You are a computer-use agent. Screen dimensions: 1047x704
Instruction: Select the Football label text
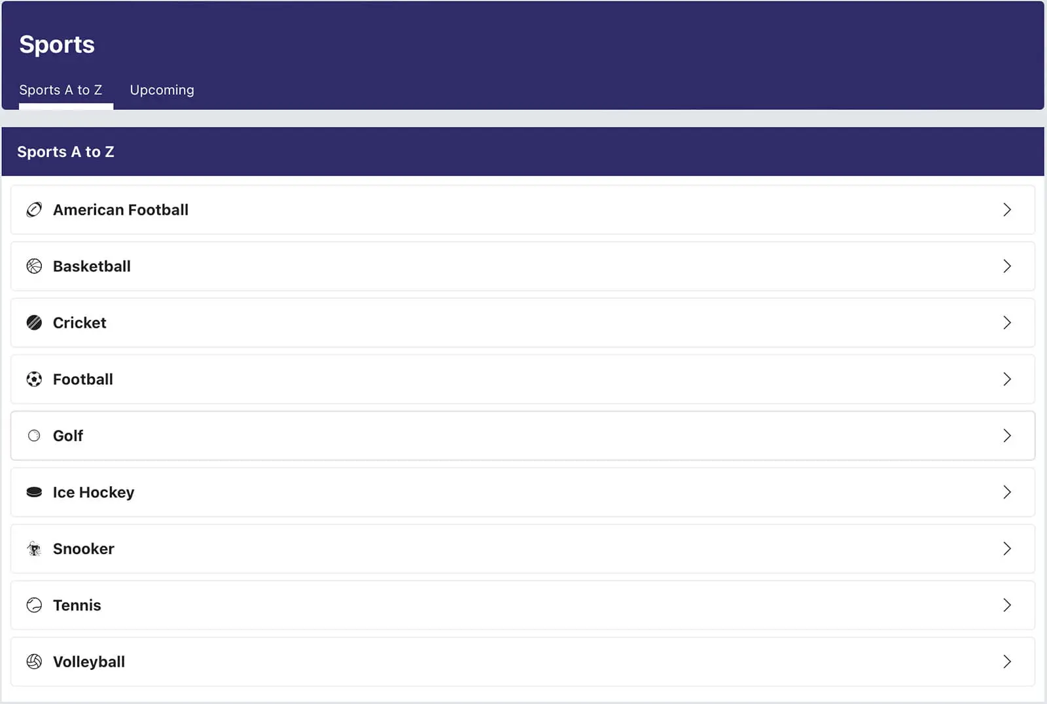click(x=83, y=379)
